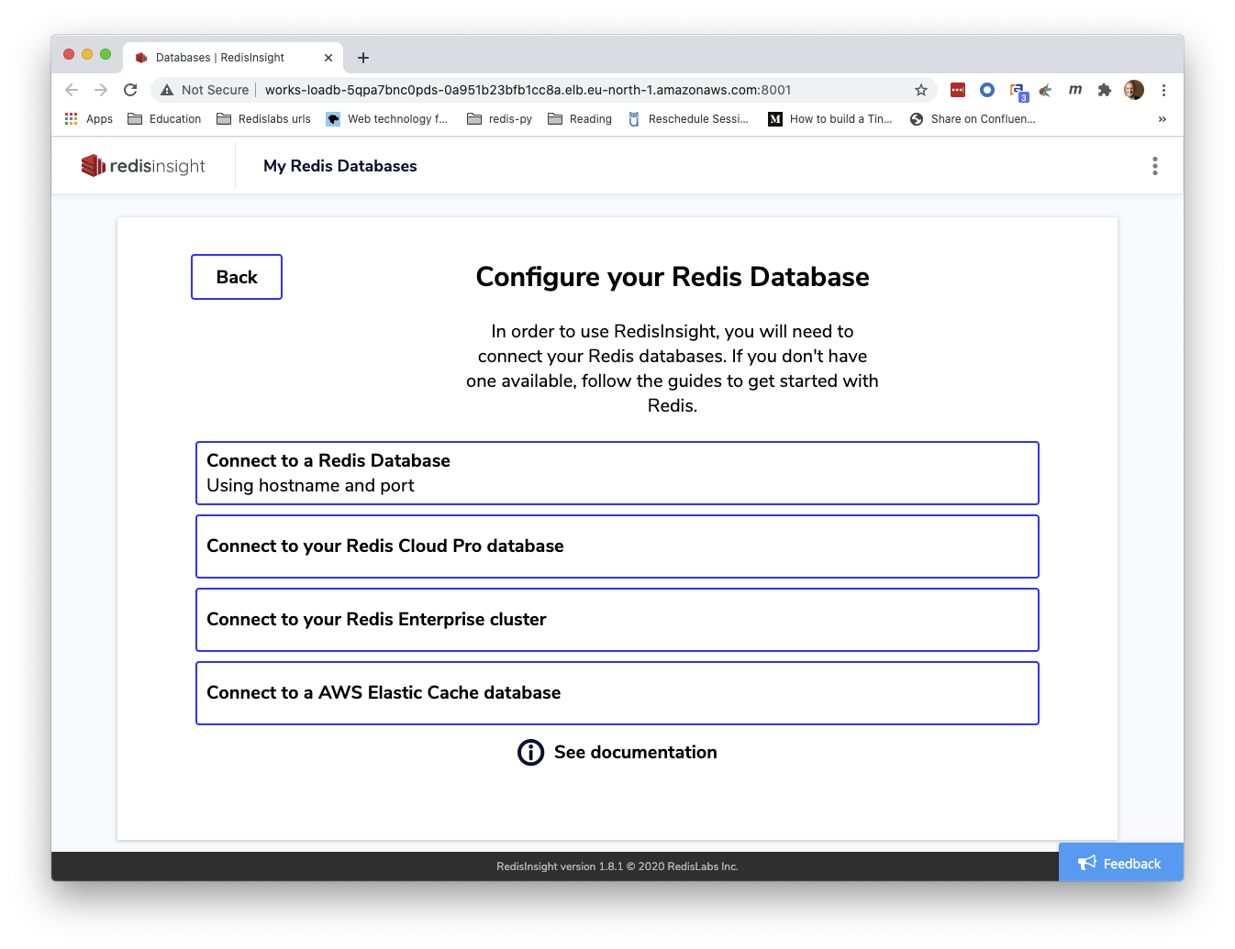
Task: Reload the page using the refresh icon
Action: click(130, 90)
